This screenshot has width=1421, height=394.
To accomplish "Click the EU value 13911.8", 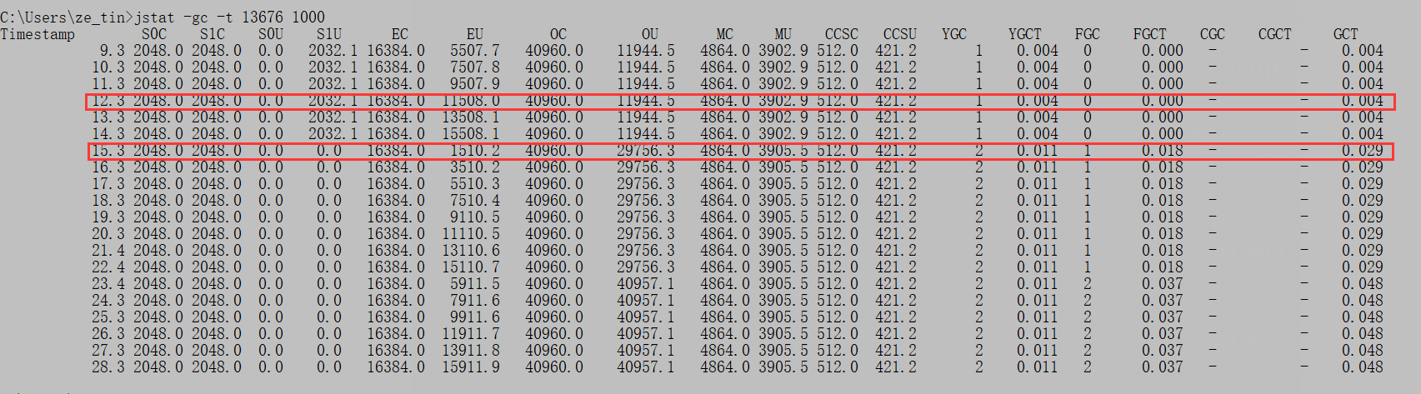I will tap(471, 351).
